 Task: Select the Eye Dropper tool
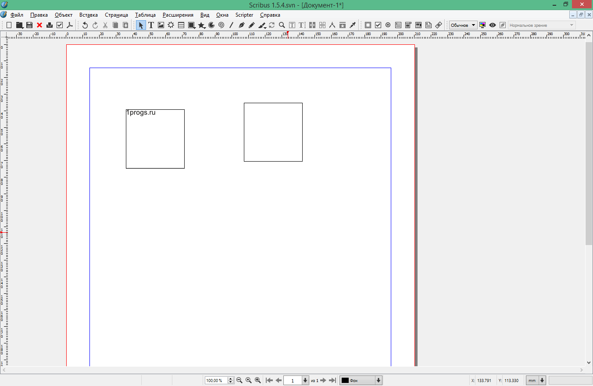(353, 25)
